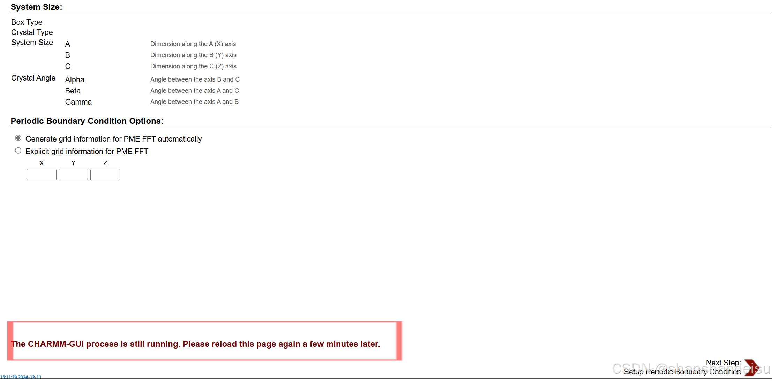
Task: Click the CHARMM-GUI still running warning message
Action: coord(195,344)
